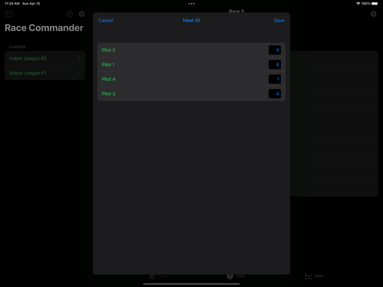This screenshot has height=287, width=383.
Task: Select the Pilot 2 row label
Action: (x=108, y=50)
